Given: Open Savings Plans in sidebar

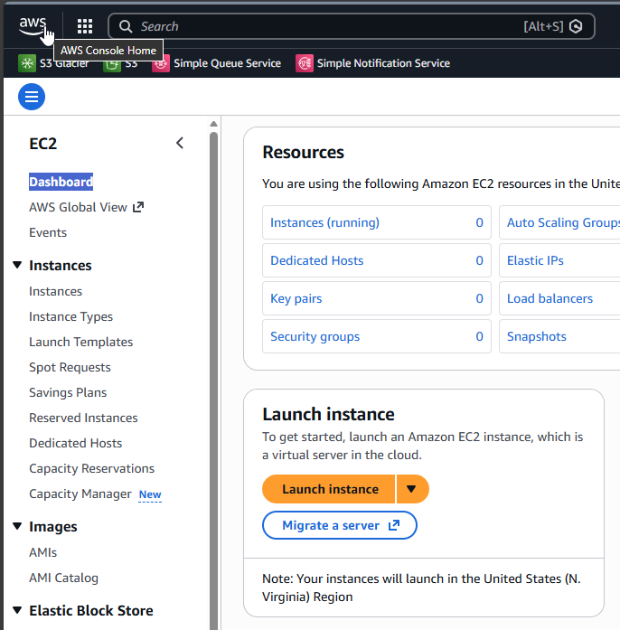Looking at the screenshot, I should [68, 392].
